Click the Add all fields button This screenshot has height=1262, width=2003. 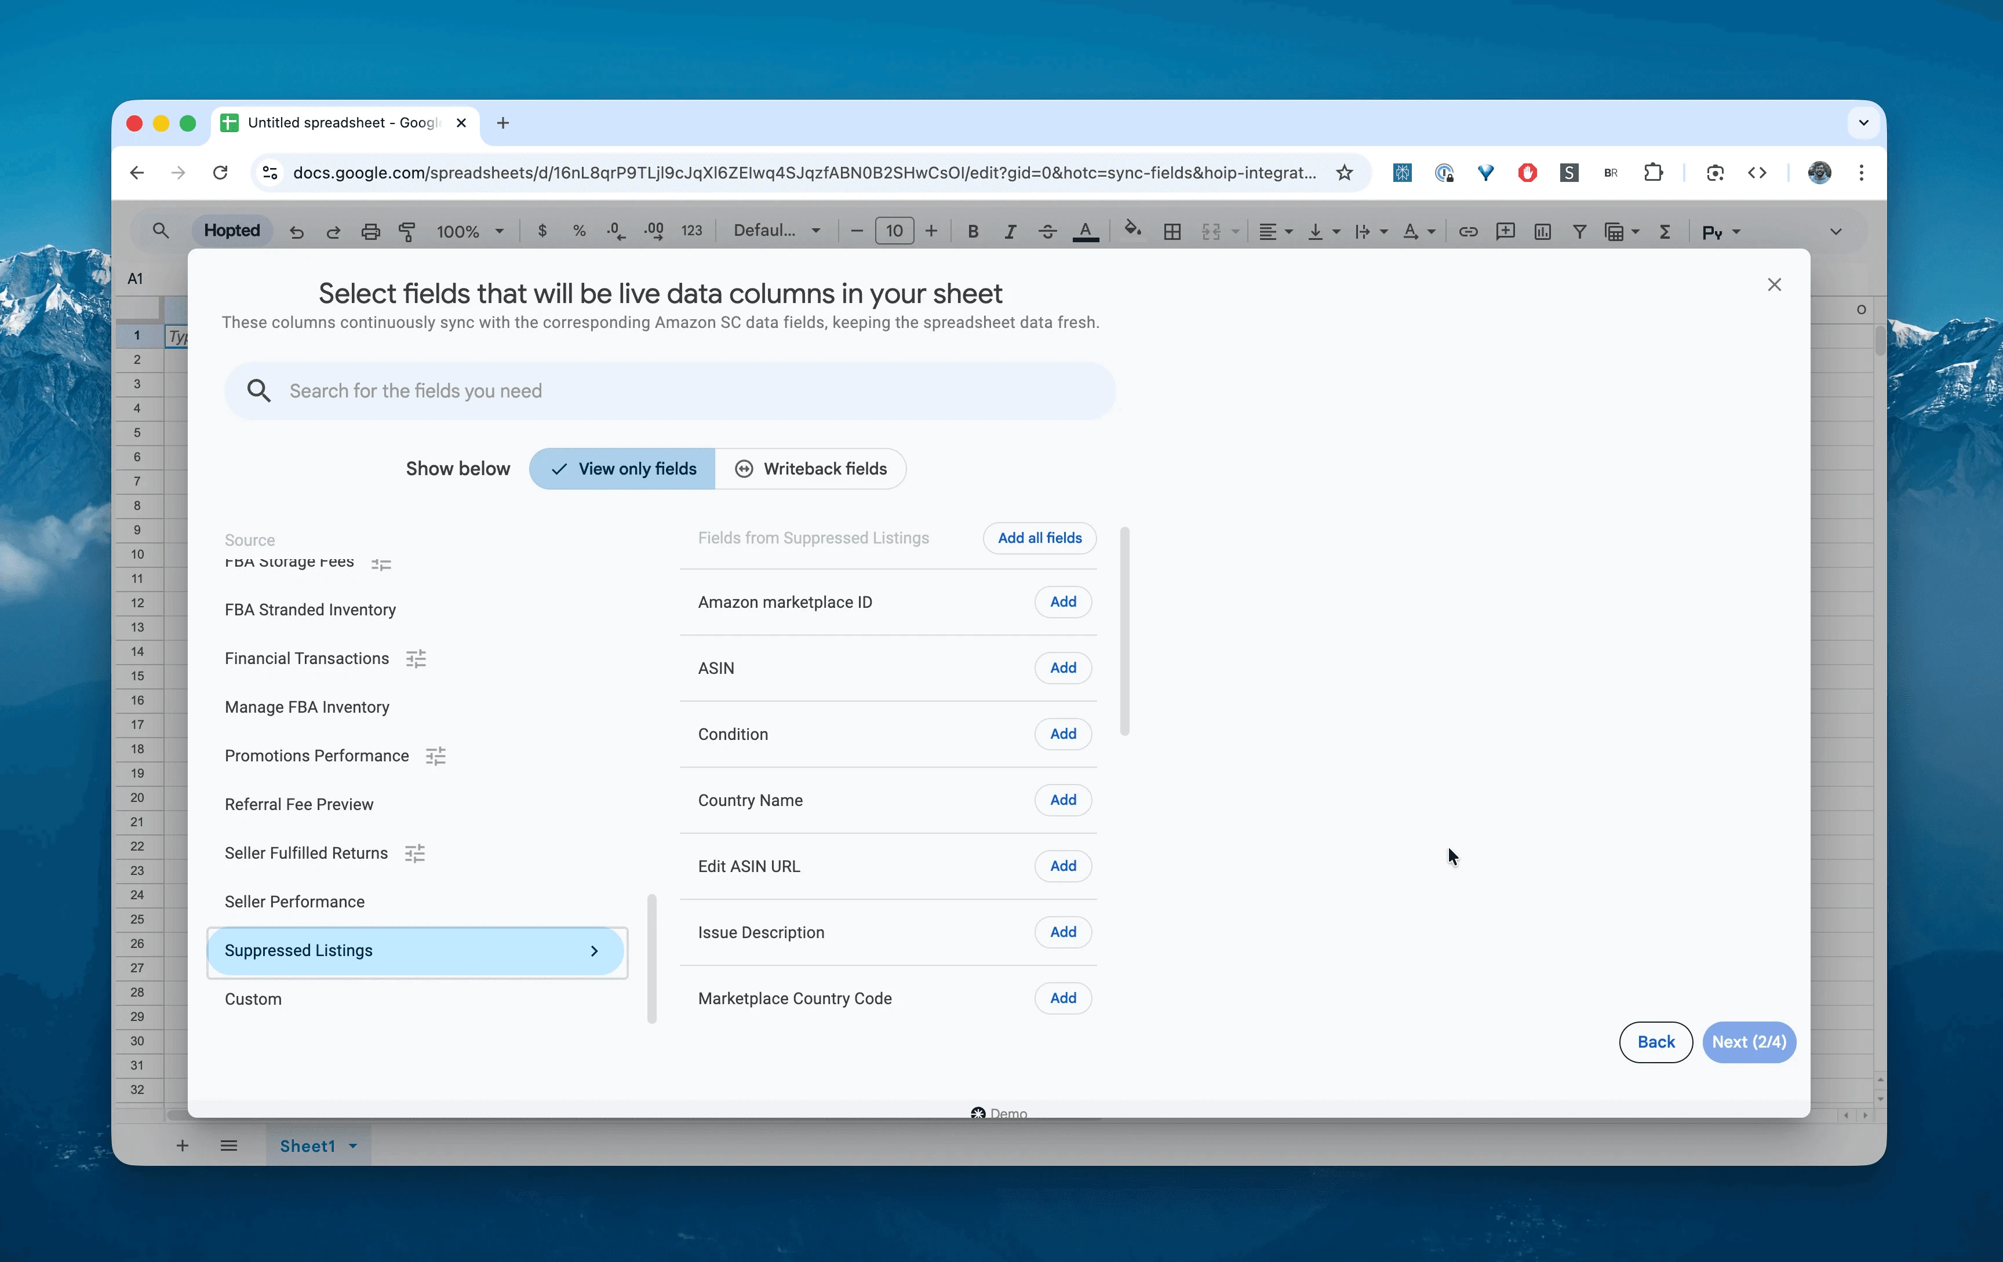click(x=1040, y=538)
